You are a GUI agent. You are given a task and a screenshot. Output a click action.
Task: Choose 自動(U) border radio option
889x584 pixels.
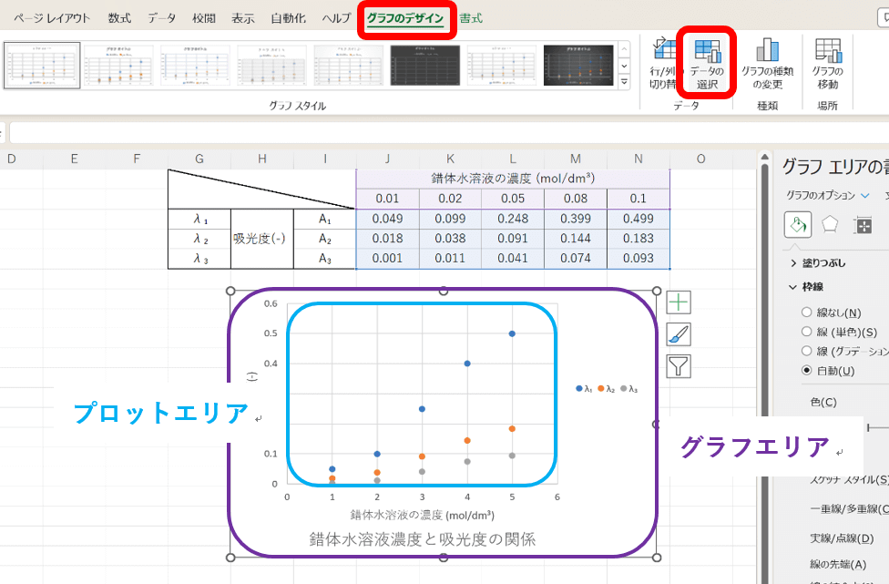806,370
